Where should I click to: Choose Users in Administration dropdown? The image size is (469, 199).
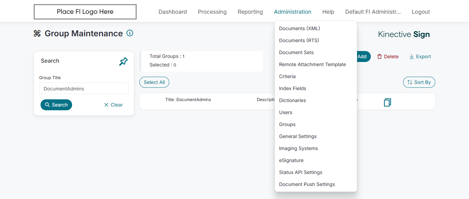pos(286,112)
